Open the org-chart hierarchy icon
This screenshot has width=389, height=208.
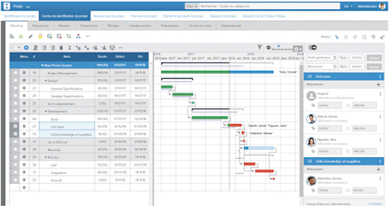78,36
